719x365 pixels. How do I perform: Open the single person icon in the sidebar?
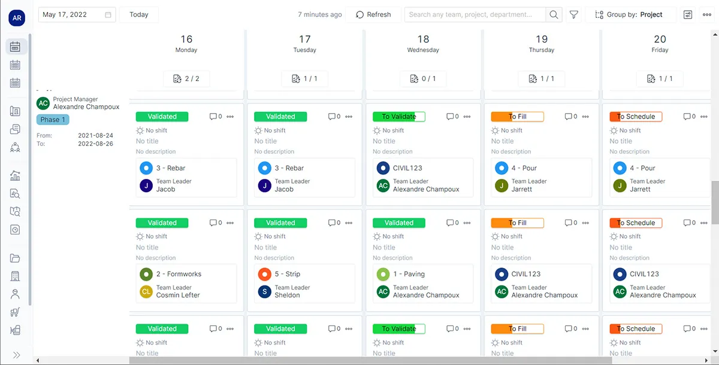click(16, 294)
